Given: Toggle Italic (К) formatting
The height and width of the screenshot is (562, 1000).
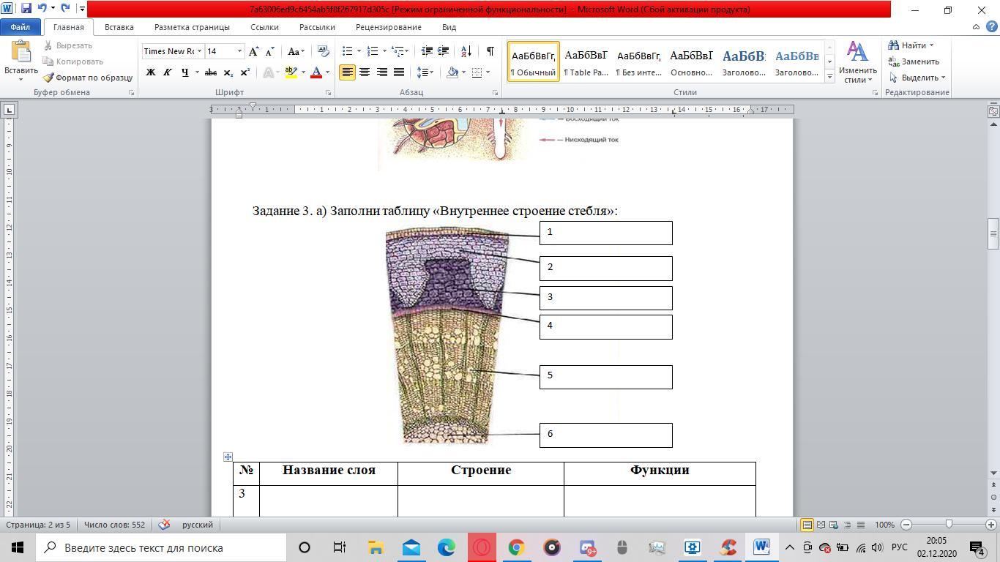Looking at the screenshot, I should (x=167, y=72).
